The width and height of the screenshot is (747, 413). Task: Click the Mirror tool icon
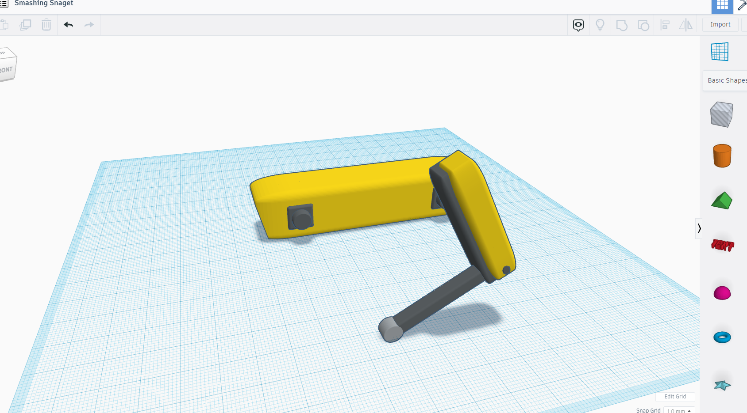[686, 25]
